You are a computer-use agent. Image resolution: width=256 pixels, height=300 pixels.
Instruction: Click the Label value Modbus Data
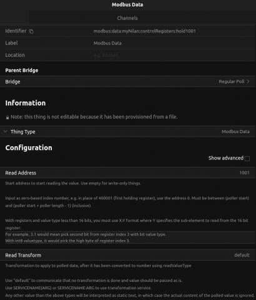pyautogui.click(x=107, y=43)
